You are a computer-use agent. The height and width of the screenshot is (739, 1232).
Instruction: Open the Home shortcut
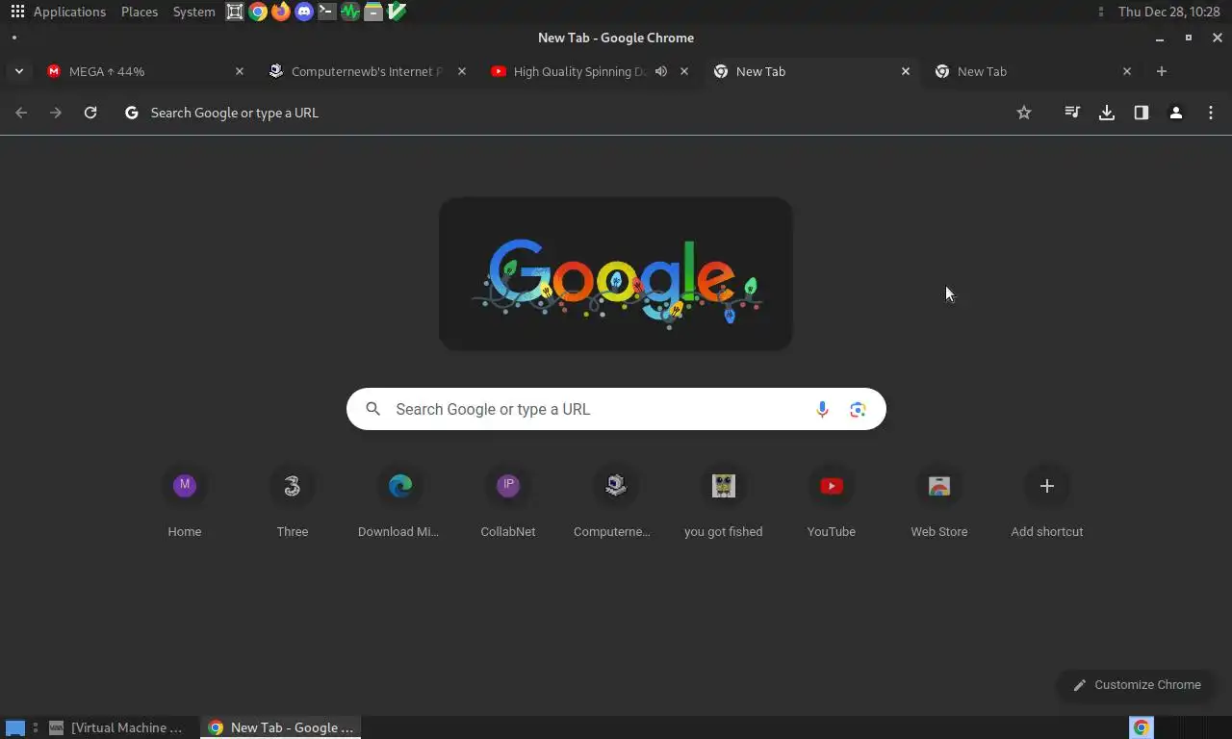(x=185, y=502)
